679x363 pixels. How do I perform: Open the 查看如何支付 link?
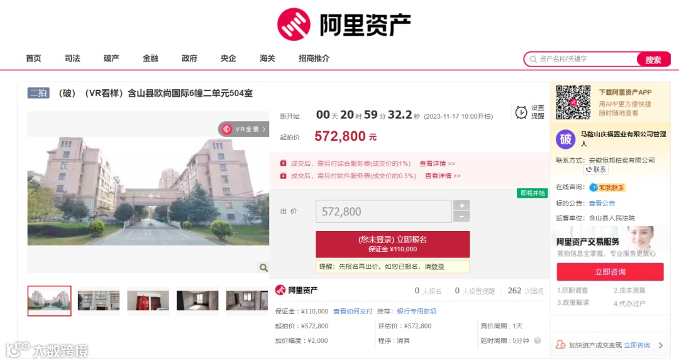coord(353,311)
